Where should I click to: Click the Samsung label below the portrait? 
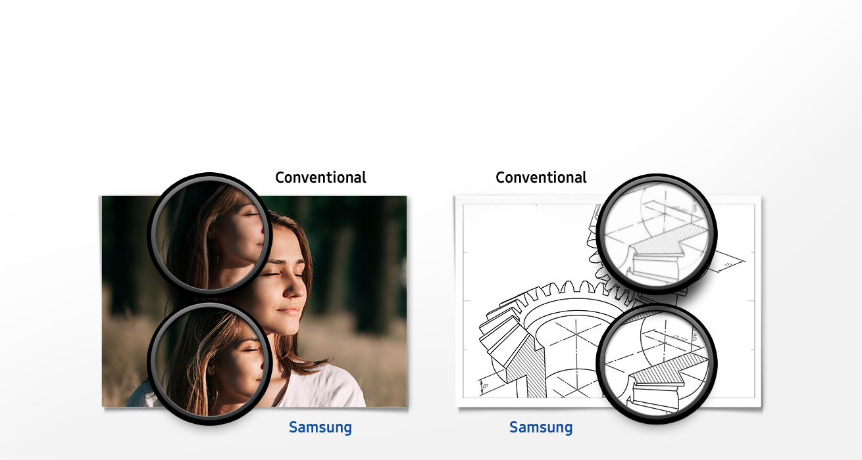[320, 428]
